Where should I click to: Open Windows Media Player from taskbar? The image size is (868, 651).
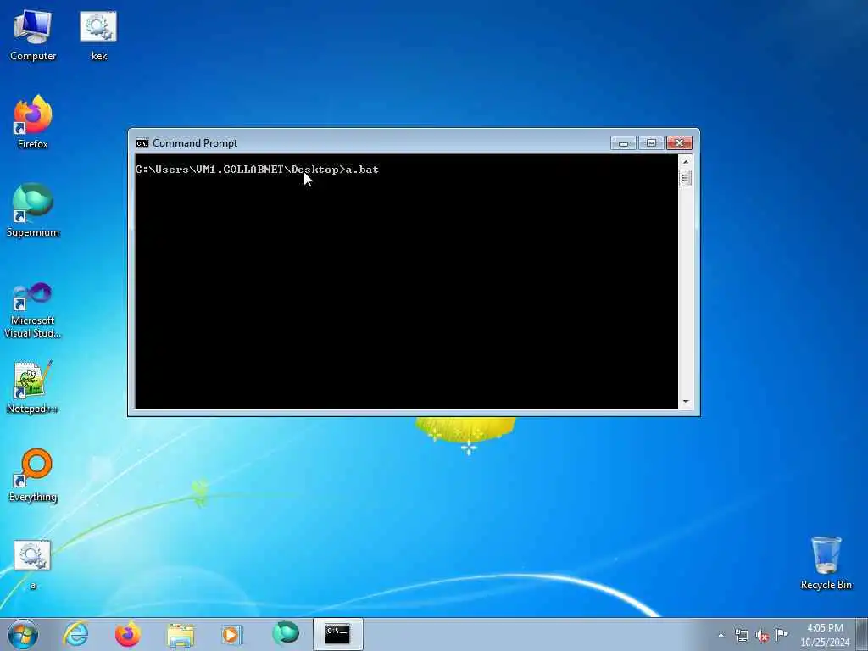(232, 634)
